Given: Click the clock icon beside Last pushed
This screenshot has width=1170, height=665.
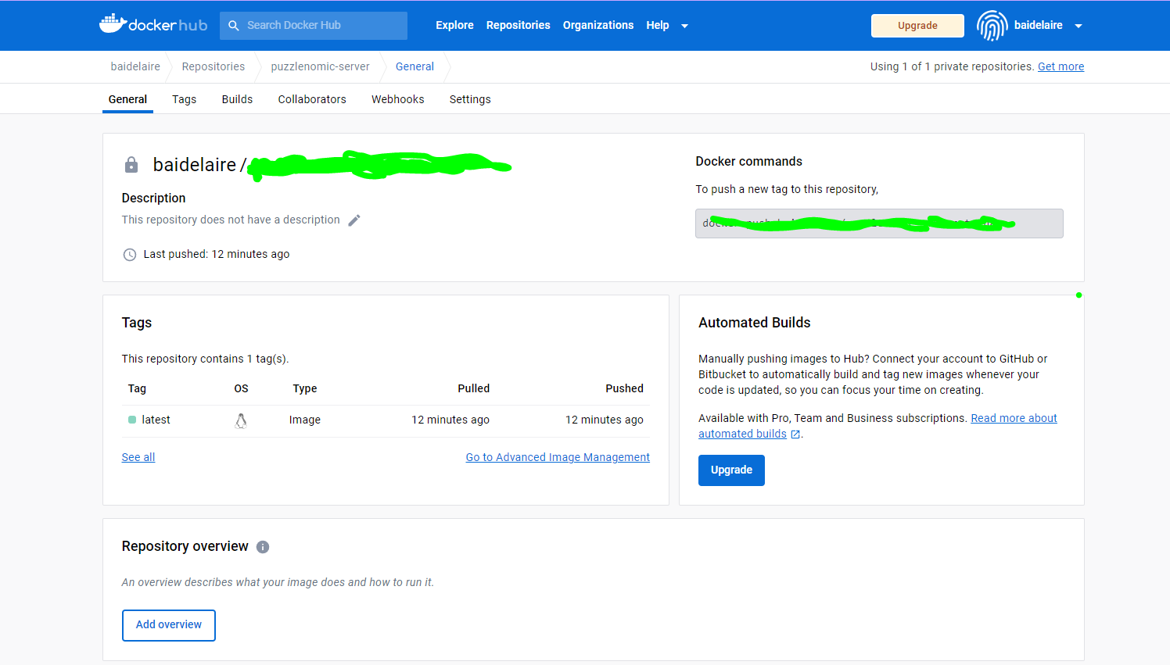Looking at the screenshot, I should click(130, 255).
